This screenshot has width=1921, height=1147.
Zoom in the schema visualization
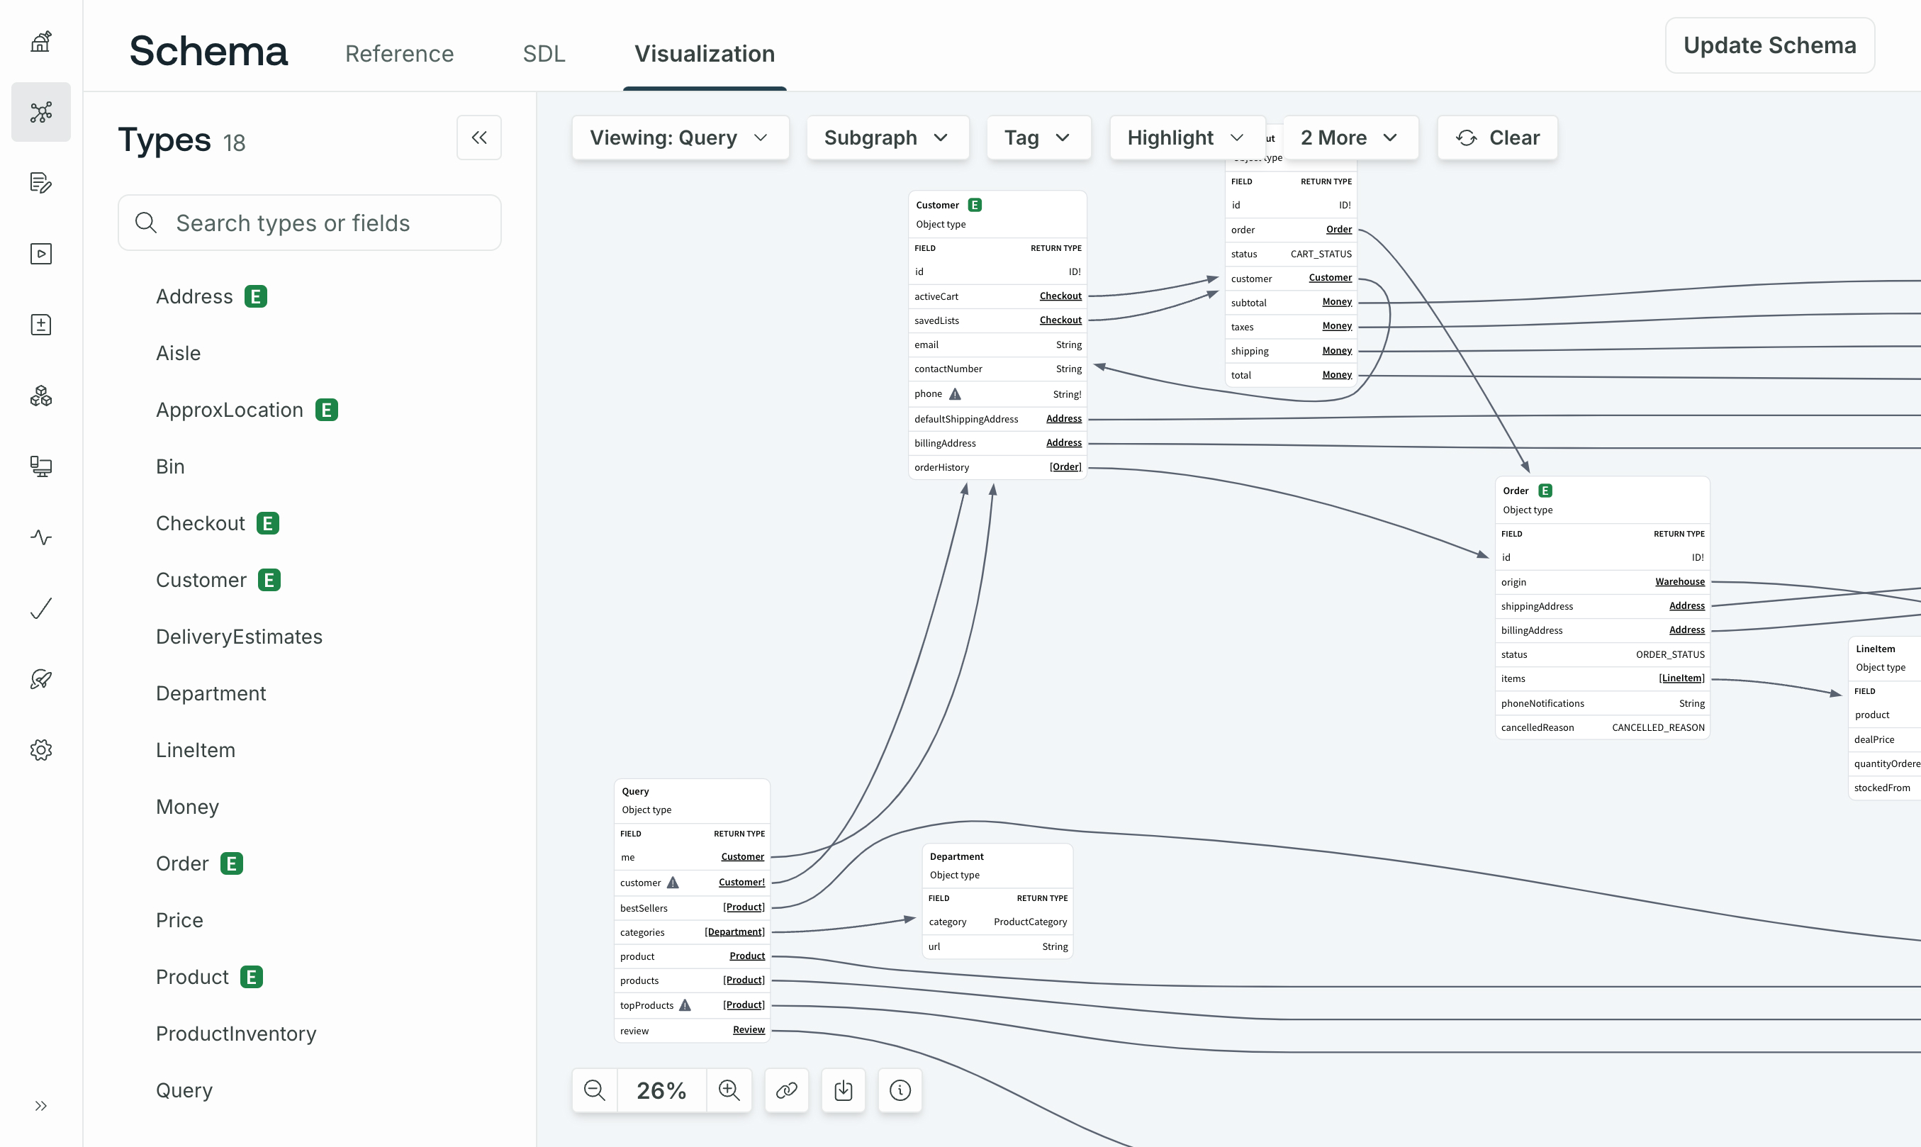pos(729,1090)
